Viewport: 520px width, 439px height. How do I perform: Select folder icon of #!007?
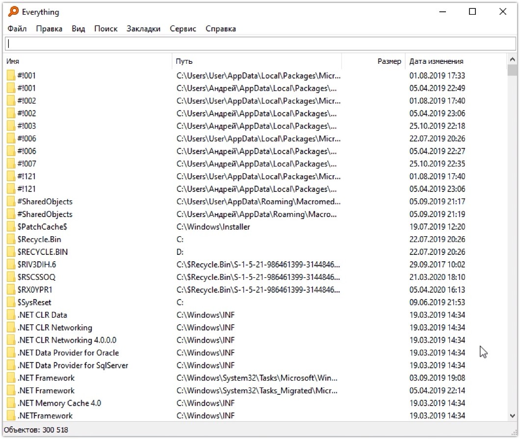click(11, 164)
